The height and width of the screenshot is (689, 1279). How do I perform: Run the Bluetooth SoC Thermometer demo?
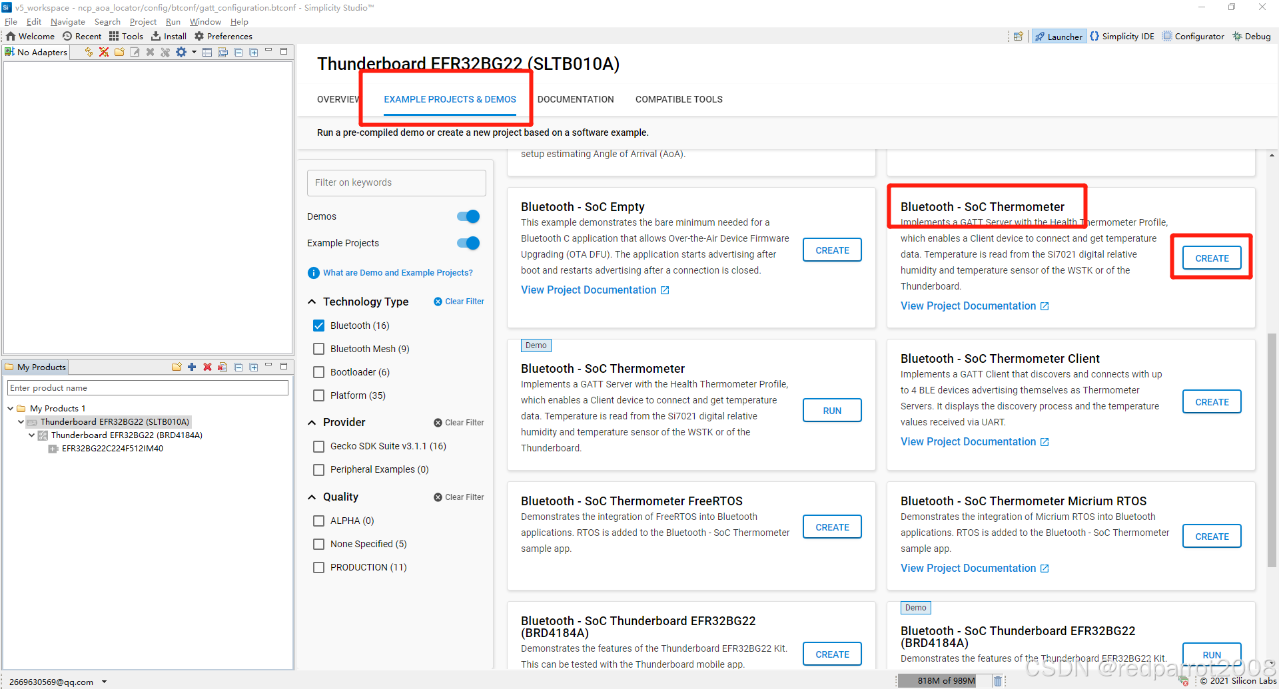832,411
